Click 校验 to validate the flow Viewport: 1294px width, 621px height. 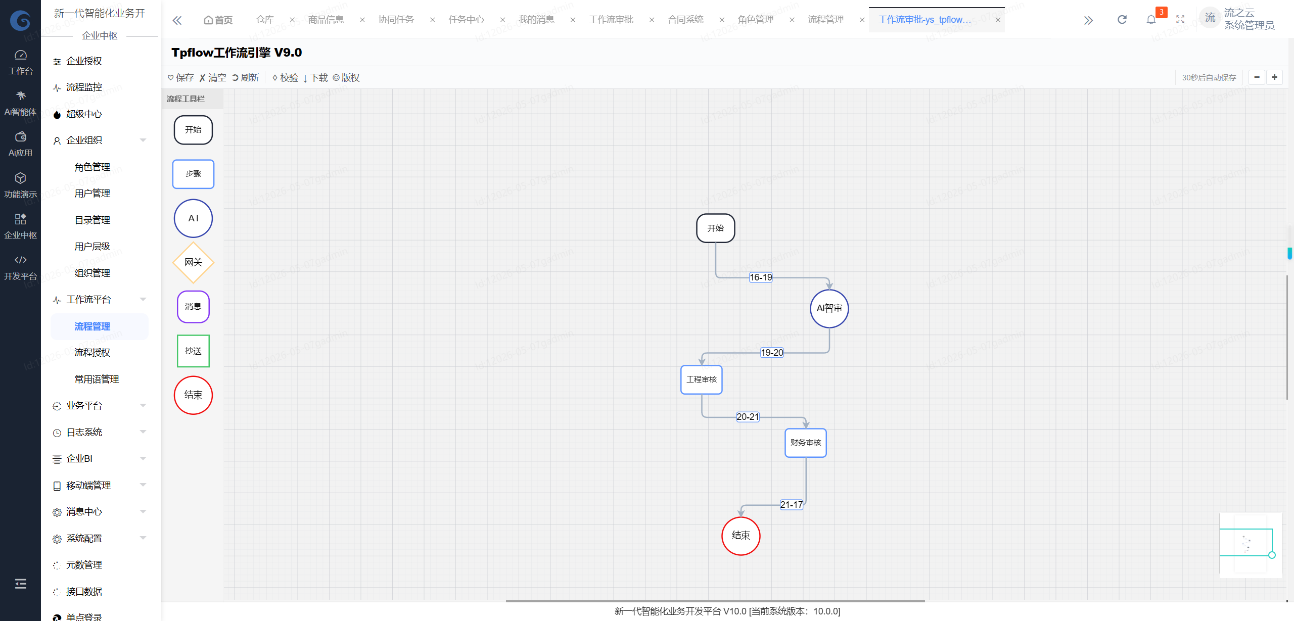(x=285, y=77)
